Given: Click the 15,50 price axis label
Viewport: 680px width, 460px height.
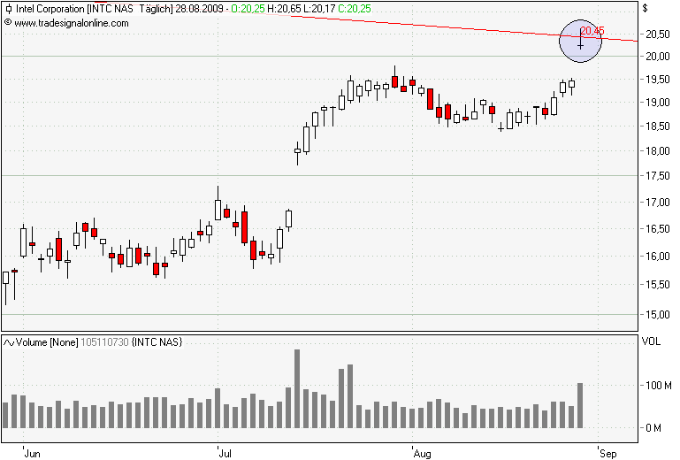Looking at the screenshot, I should pos(657,285).
